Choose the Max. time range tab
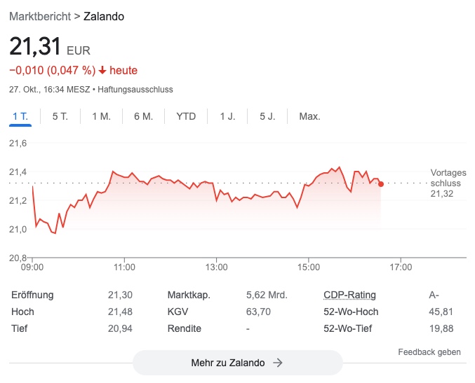Image resolution: width=475 pixels, height=383 pixels. (309, 116)
